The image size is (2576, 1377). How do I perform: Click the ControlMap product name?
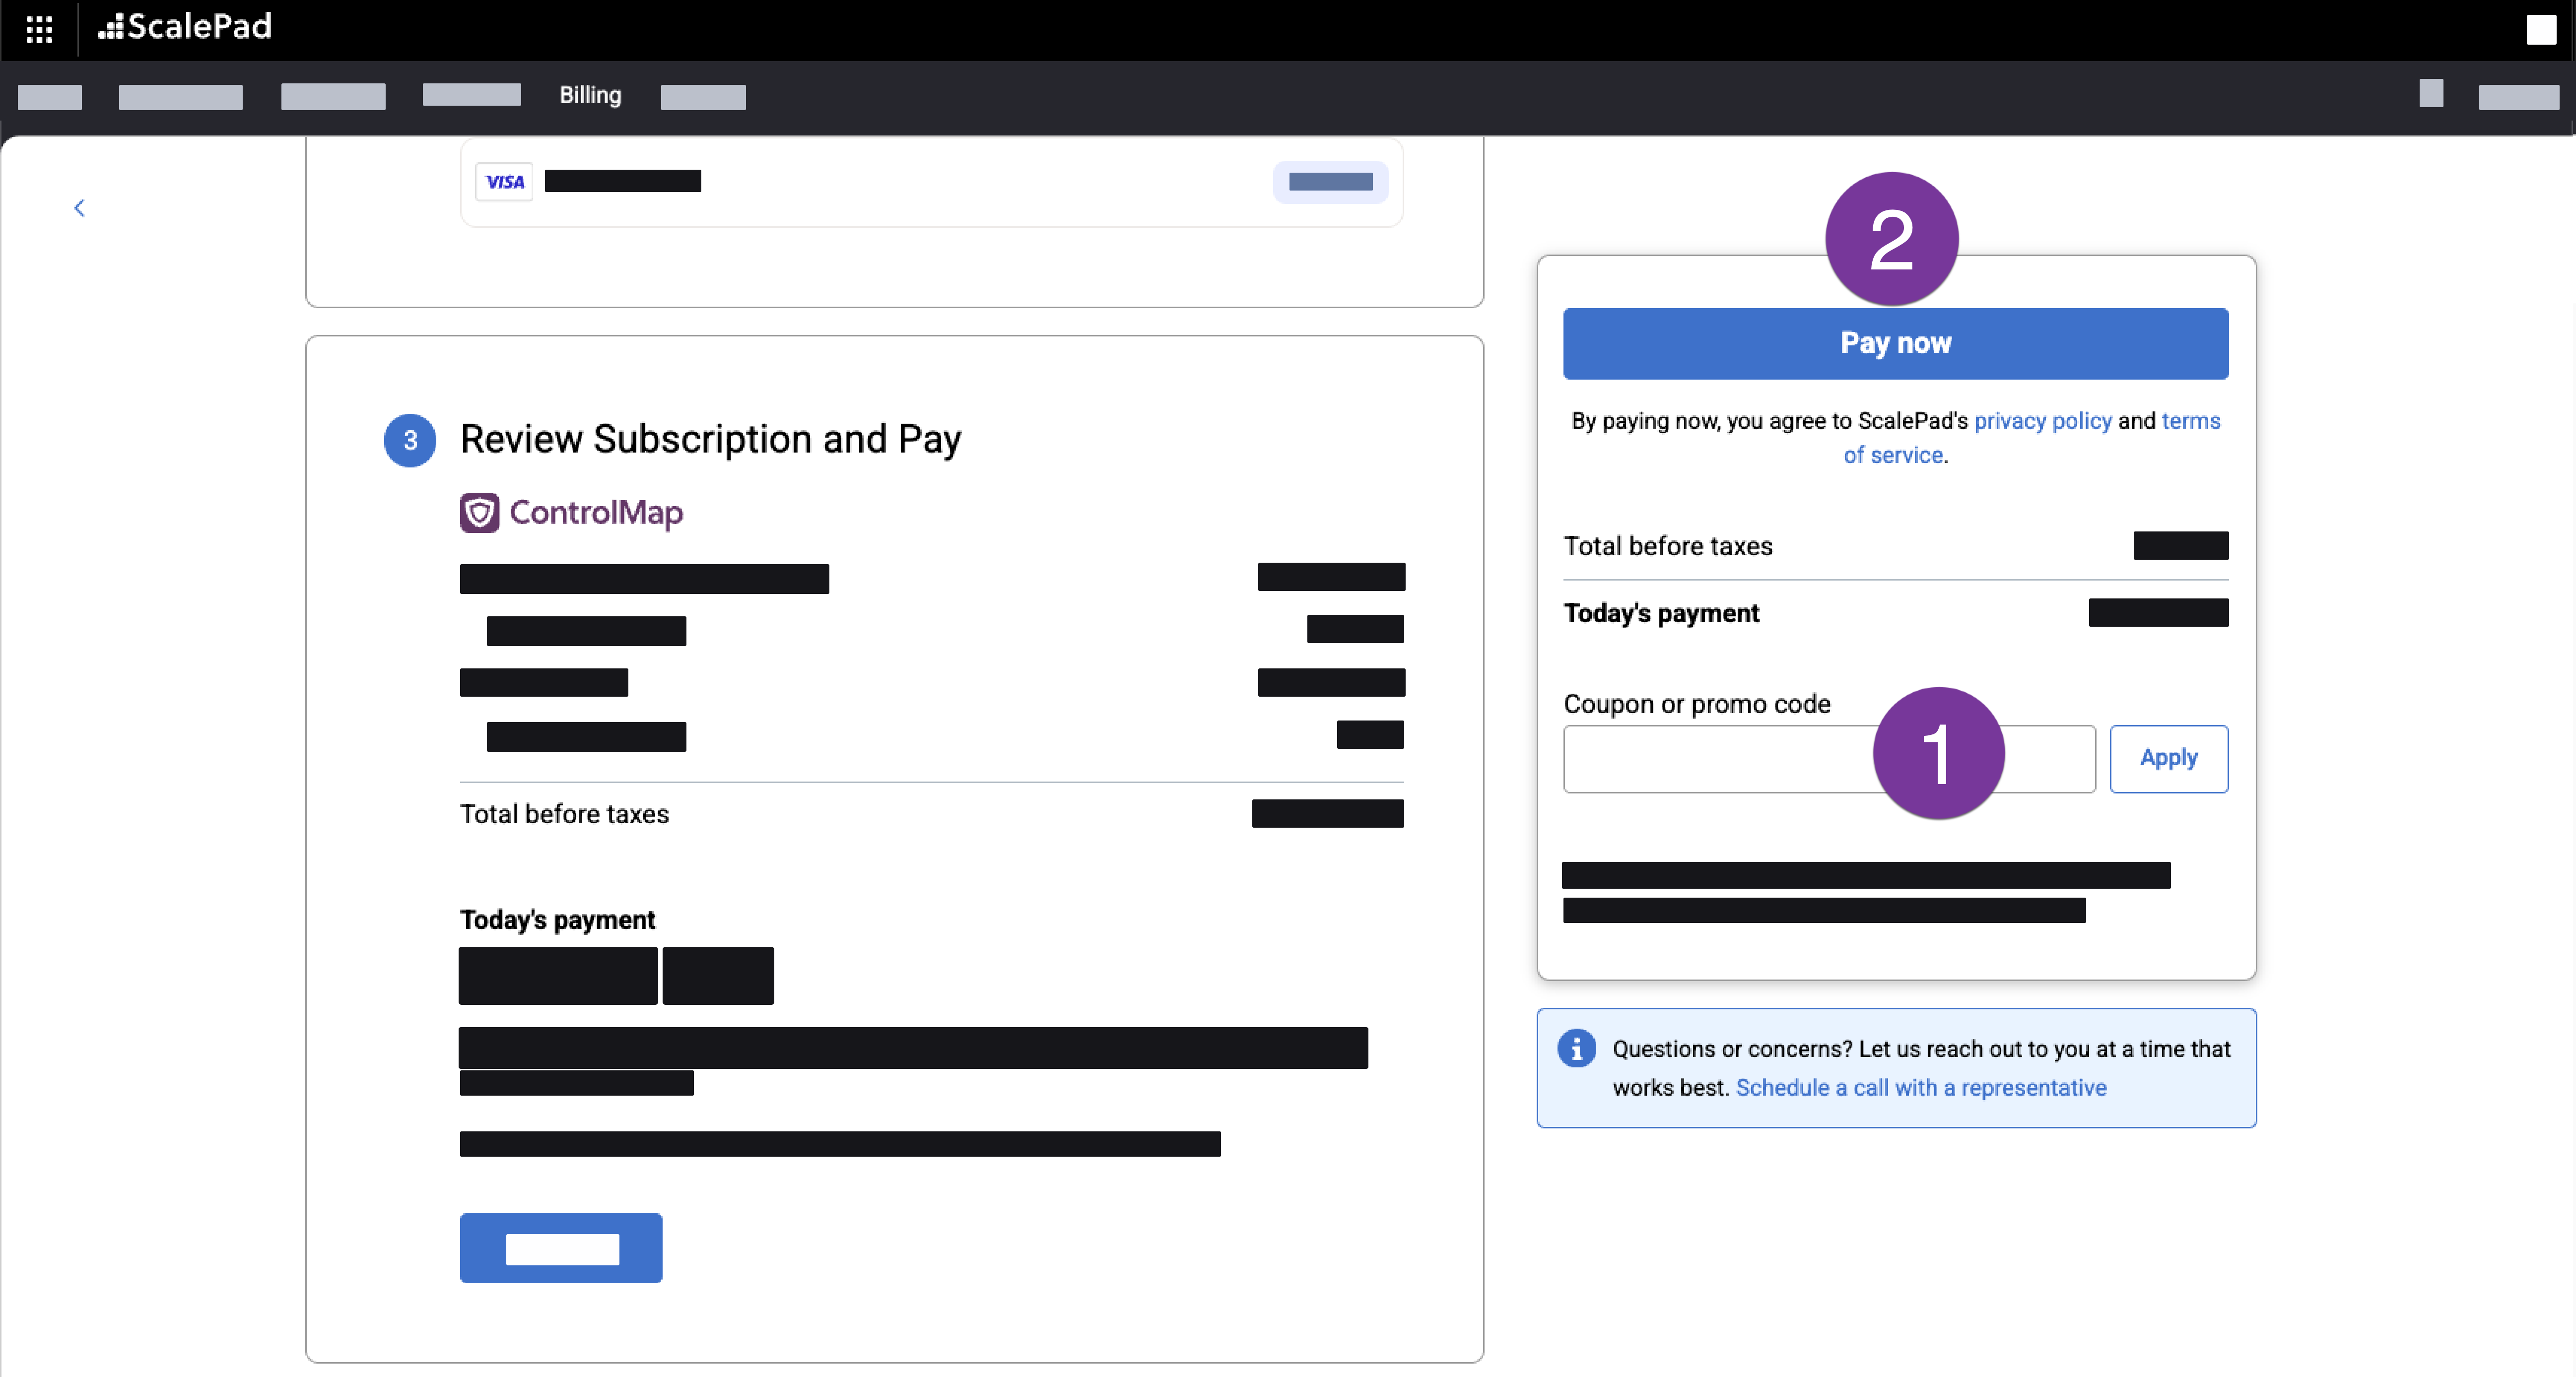tap(596, 513)
